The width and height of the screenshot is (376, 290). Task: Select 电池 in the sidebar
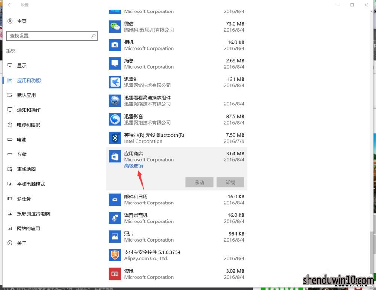21,140
